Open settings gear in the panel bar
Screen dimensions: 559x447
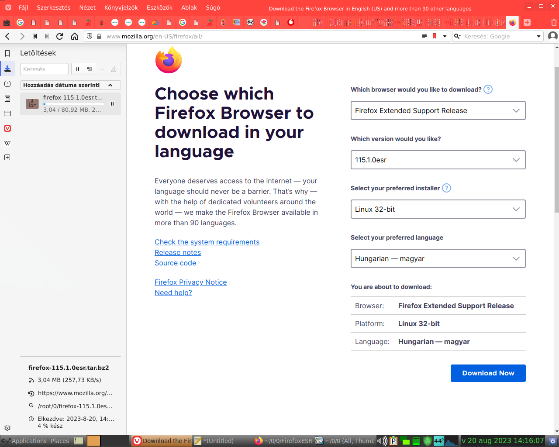pyautogui.click(x=7, y=428)
